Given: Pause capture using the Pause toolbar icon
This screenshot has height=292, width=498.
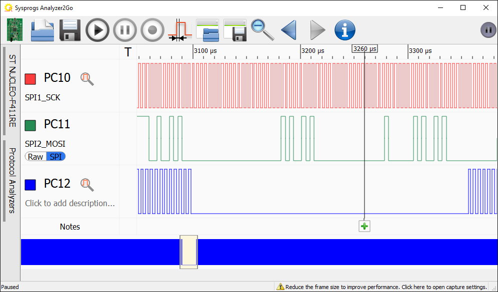Looking at the screenshot, I should tap(124, 30).
